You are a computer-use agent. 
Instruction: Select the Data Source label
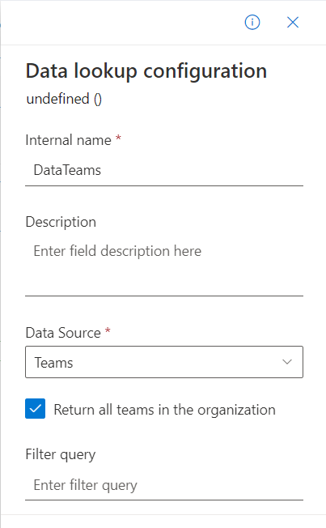tap(63, 333)
